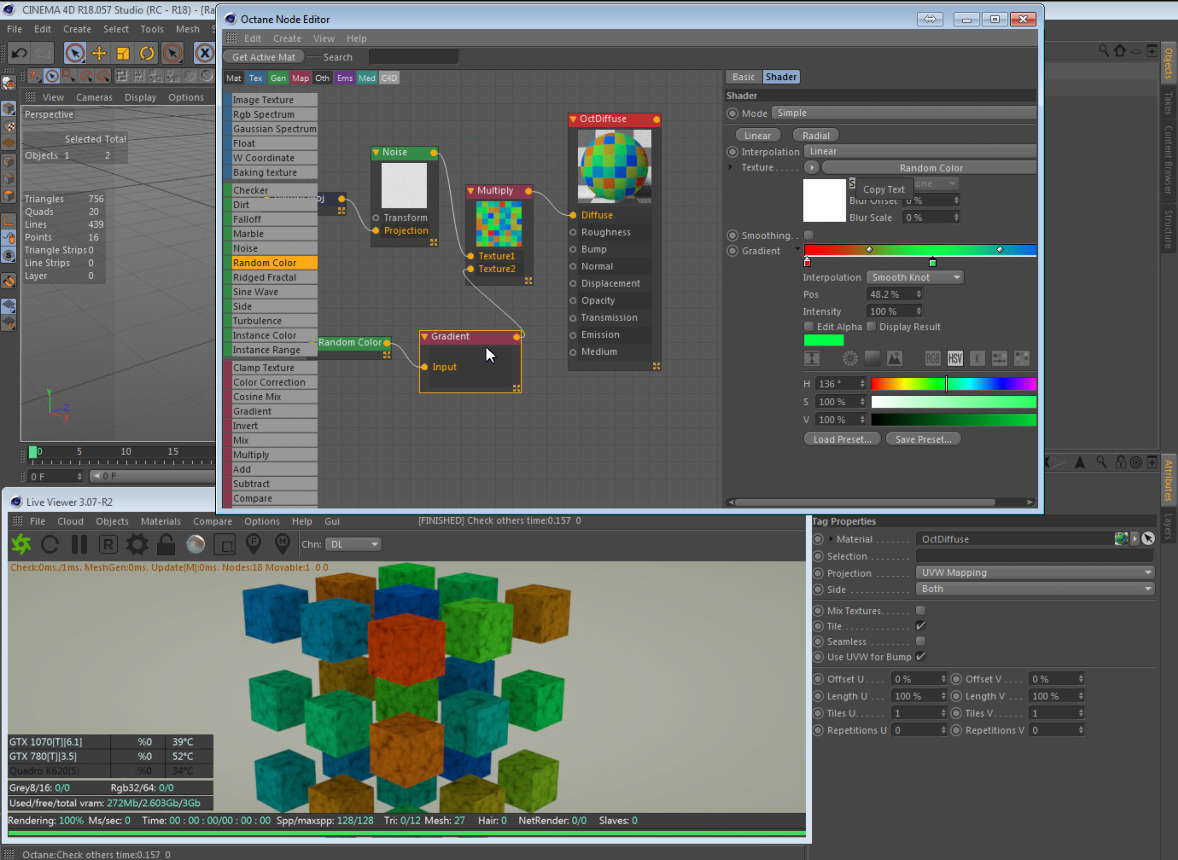
Task: Open the Smooth Knot interpolation dropdown
Action: 915,278
